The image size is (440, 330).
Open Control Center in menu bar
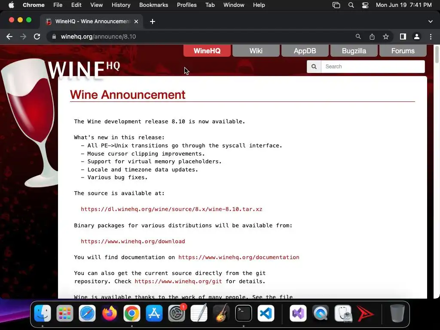365,5
